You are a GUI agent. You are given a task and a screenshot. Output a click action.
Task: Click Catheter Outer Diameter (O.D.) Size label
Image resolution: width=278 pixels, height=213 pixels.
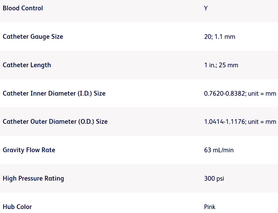coord(55,122)
